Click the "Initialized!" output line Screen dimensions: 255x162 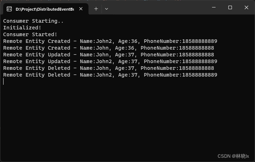click(22, 28)
